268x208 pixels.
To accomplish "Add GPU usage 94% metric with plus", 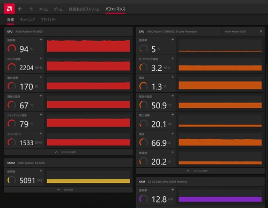I will pos(41,40).
